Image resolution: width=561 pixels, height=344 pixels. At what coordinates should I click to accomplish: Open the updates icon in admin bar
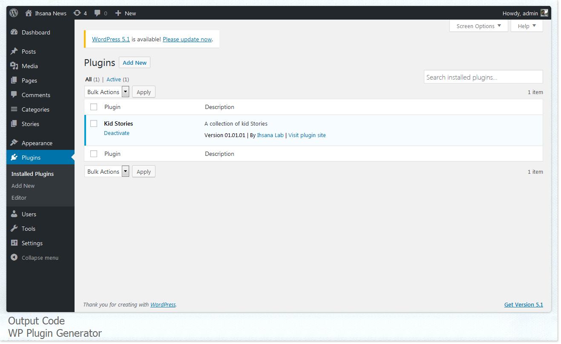(x=77, y=13)
